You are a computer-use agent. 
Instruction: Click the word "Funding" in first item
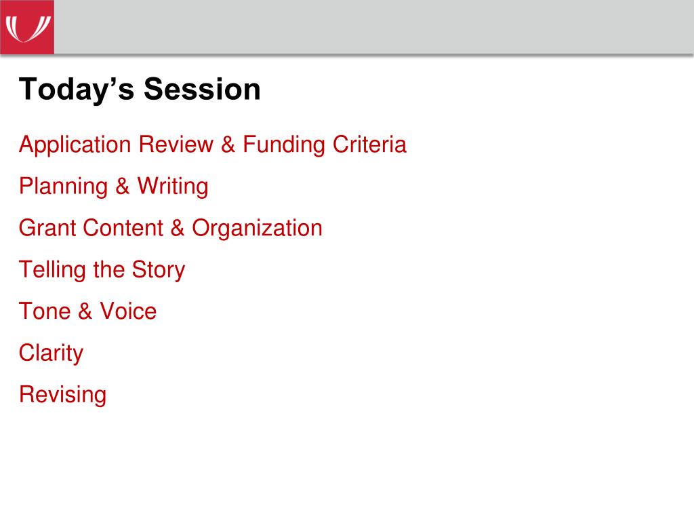point(284,145)
